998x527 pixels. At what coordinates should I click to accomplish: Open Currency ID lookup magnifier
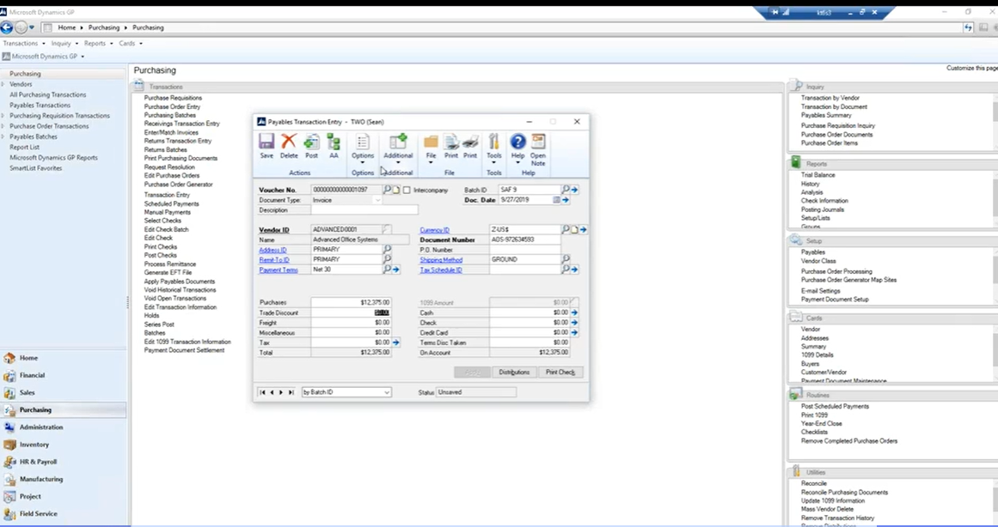(566, 229)
